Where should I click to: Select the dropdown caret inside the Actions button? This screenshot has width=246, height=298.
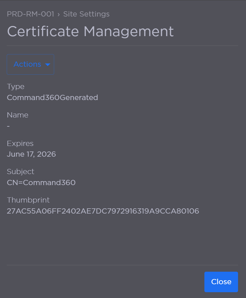coord(48,65)
